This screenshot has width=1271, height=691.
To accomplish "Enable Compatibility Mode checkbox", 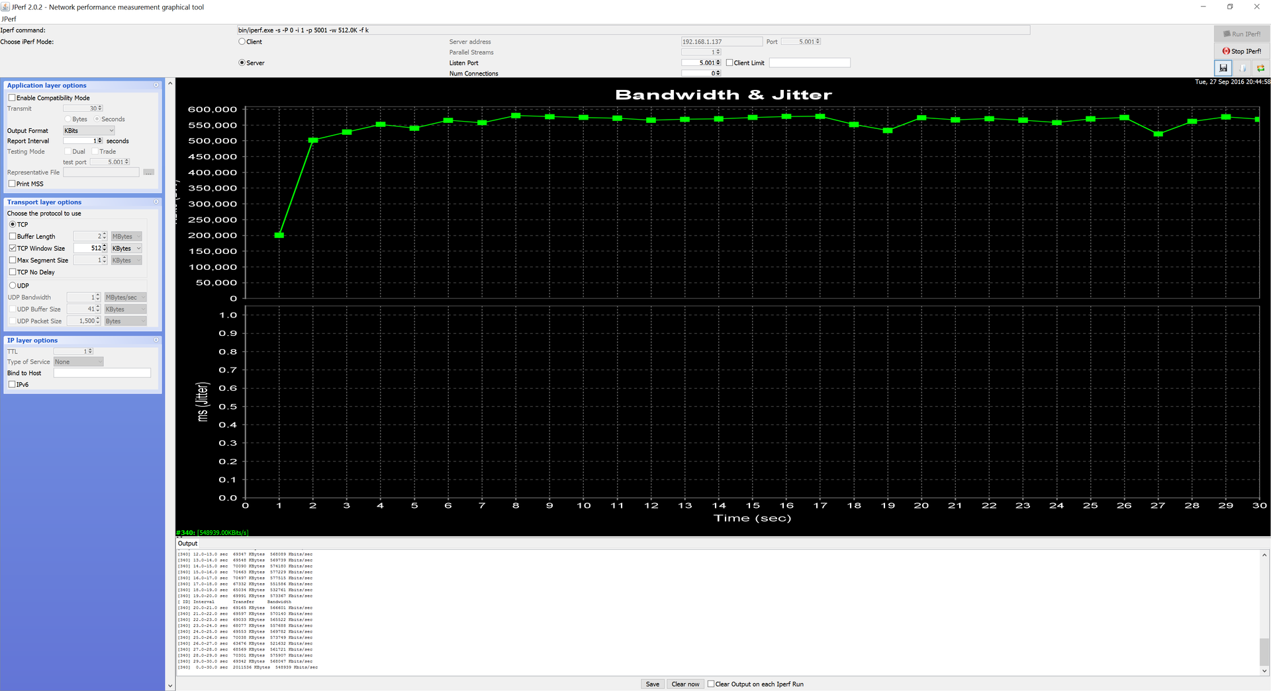I will click(x=12, y=98).
